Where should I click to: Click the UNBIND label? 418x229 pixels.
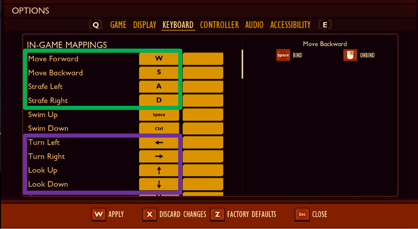point(368,55)
